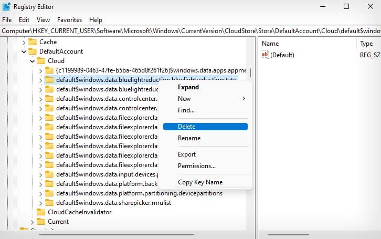The height and width of the screenshot is (239, 381).
Task: Collapse the Cloud key
Action: click(33, 61)
